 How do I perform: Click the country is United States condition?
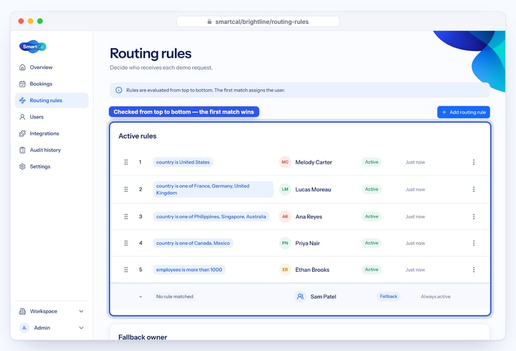click(x=182, y=162)
